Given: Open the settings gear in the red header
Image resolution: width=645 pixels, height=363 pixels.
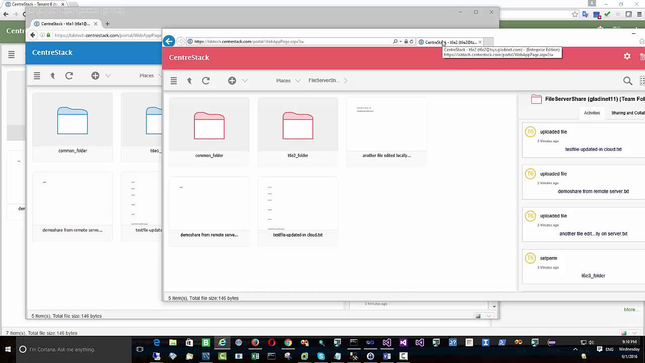Looking at the screenshot, I should click(627, 56).
